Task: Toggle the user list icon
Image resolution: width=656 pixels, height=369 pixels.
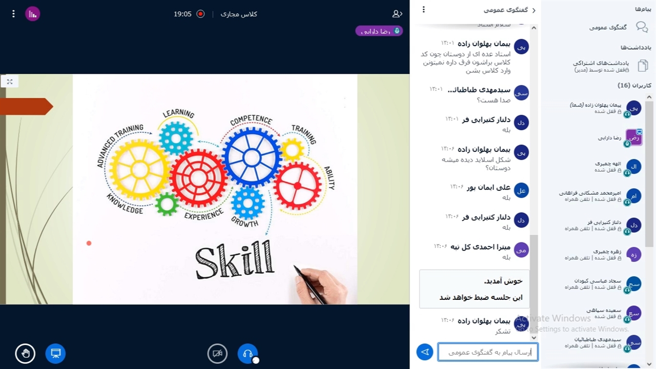Action: click(397, 14)
